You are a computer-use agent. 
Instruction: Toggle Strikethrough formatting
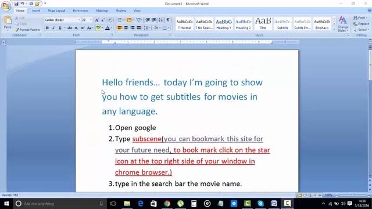tap(70, 28)
